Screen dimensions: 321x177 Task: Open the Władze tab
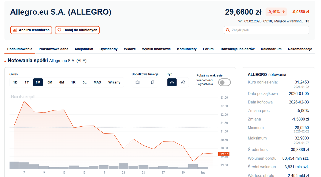click(x=130, y=49)
